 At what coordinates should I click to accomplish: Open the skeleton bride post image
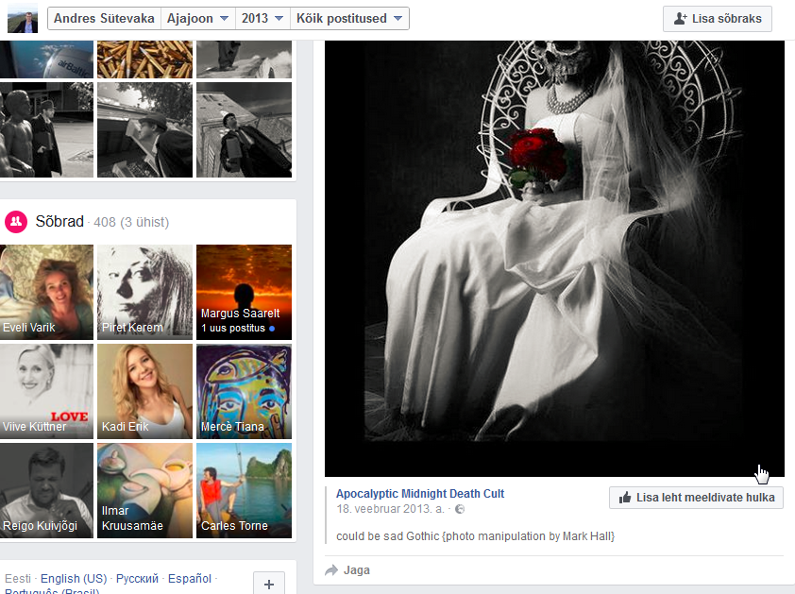coord(554,259)
